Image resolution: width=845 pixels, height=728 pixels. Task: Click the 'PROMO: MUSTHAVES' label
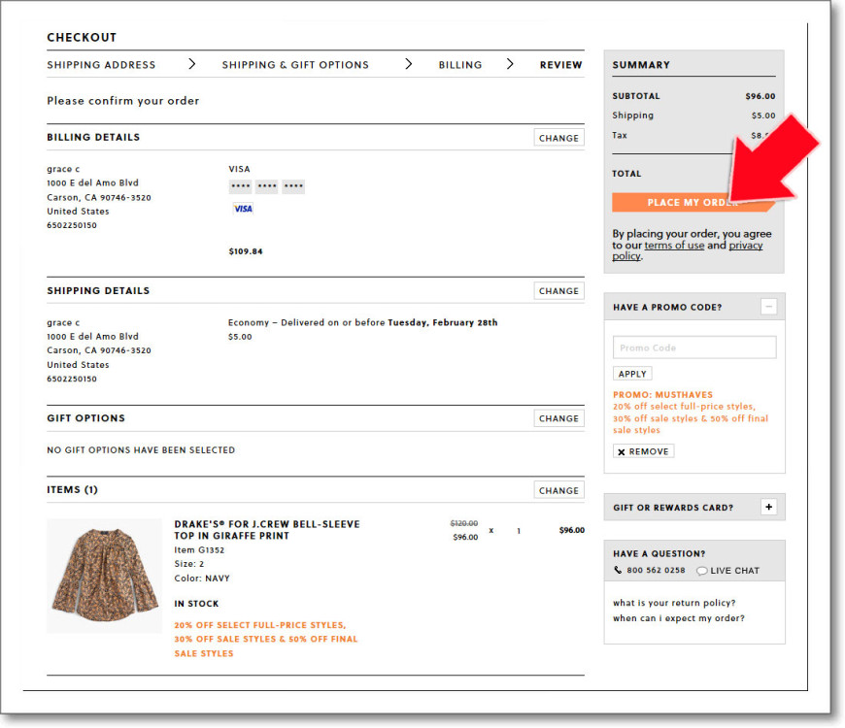662,395
